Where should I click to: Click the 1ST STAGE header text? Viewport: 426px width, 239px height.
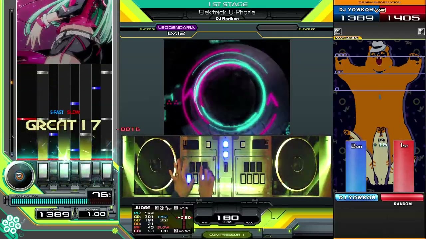[228, 4]
